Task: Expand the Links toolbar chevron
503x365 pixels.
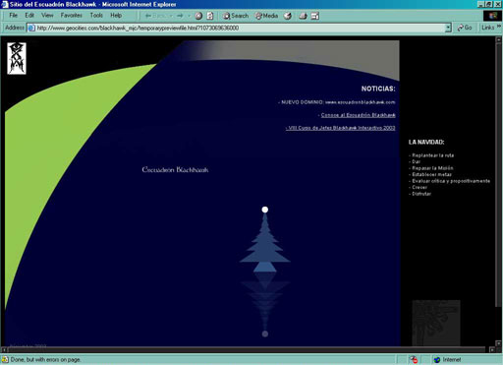Action: (x=499, y=27)
